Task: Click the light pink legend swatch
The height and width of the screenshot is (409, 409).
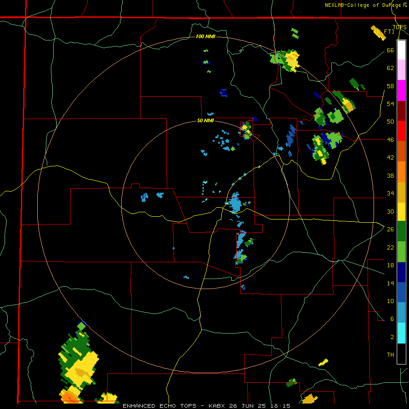Action: tap(401, 70)
